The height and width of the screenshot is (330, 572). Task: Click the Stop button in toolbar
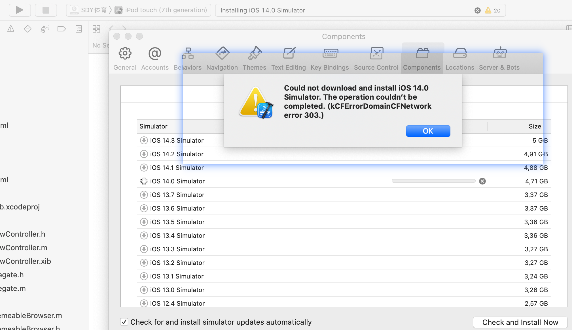(46, 10)
